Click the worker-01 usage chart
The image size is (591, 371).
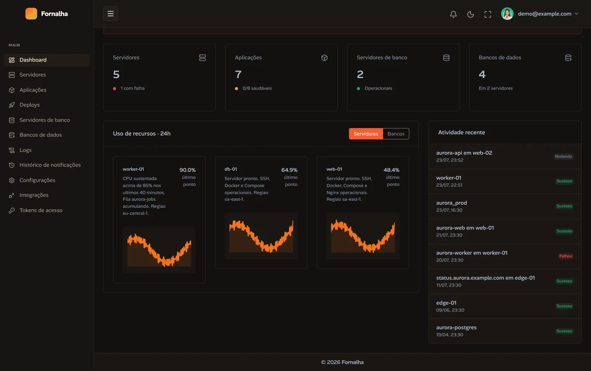159,250
